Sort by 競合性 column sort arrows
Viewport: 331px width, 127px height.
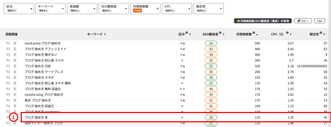click(325, 34)
